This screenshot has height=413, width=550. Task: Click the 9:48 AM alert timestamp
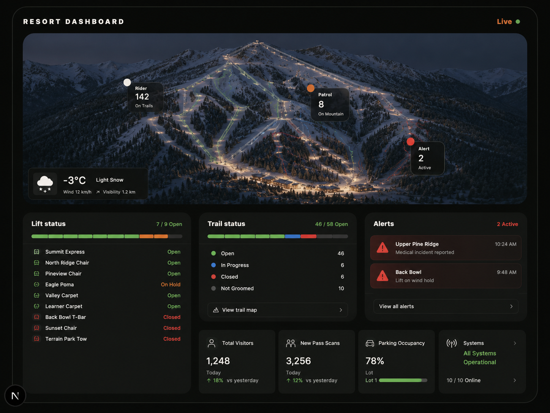(507, 272)
